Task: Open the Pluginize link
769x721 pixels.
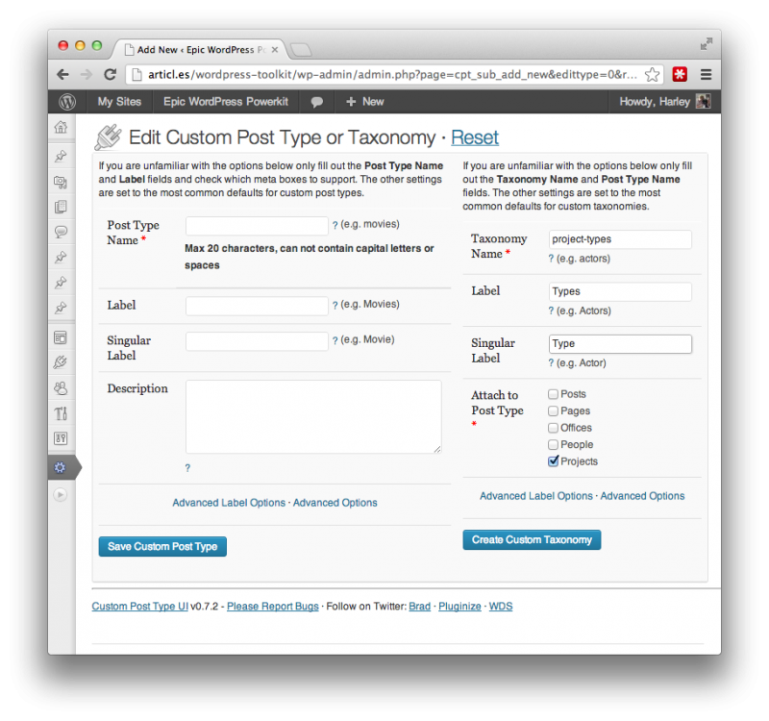Action: (x=459, y=607)
